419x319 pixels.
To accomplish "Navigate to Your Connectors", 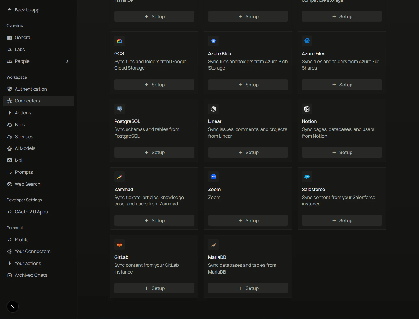I will (38, 252).
